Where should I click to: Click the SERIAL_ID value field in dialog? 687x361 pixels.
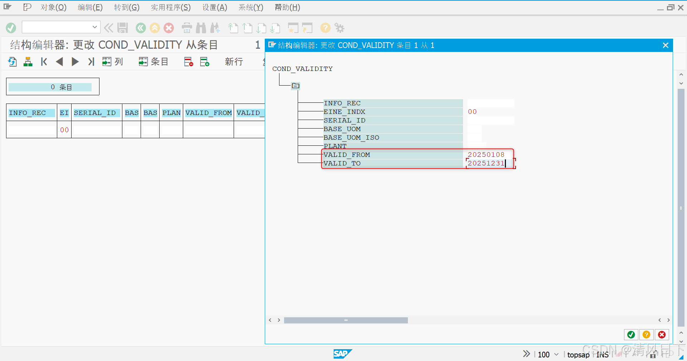tap(491, 120)
